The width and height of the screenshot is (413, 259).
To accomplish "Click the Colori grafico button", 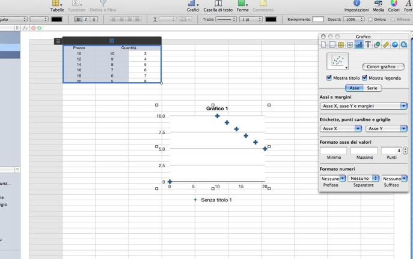I will (383, 67).
